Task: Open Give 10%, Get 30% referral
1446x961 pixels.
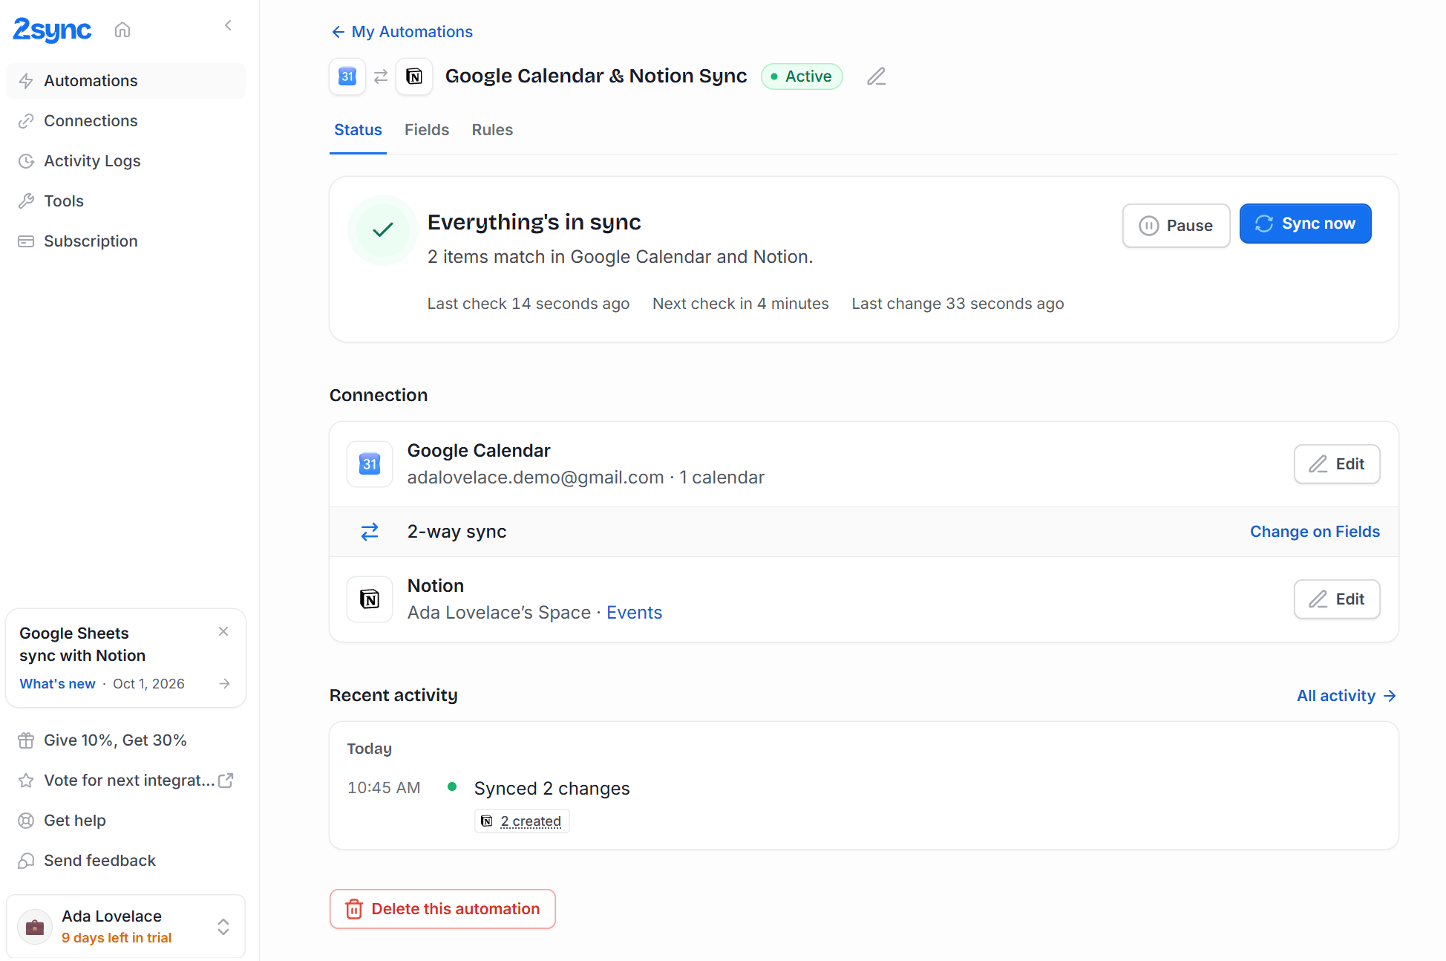Action: point(125,740)
